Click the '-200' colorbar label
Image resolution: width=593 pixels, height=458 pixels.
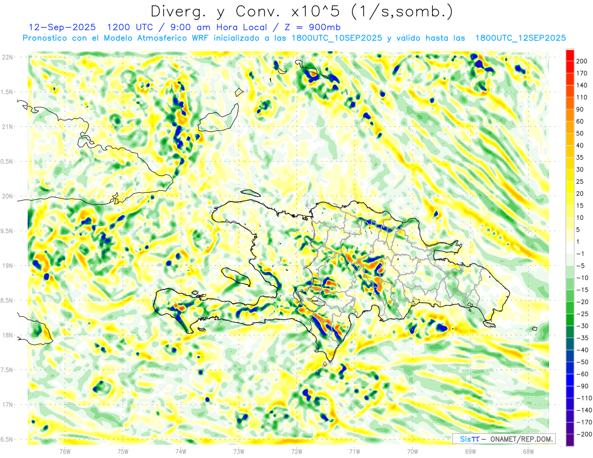point(585,434)
